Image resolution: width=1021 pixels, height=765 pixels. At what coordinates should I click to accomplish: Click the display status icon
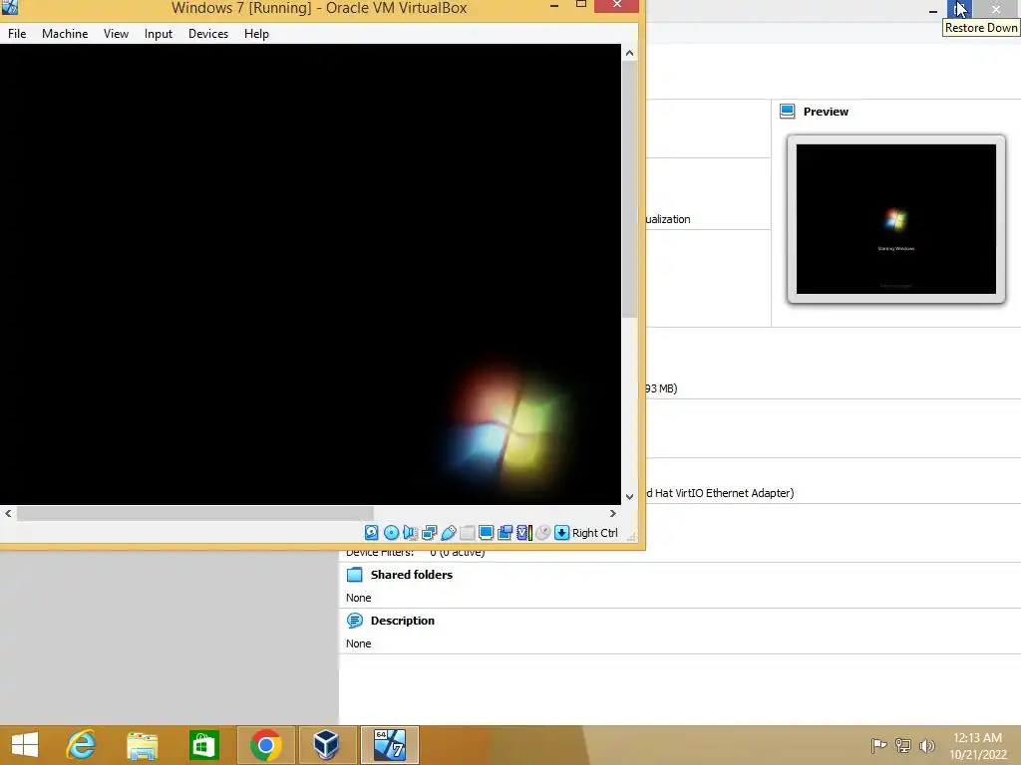coord(486,533)
